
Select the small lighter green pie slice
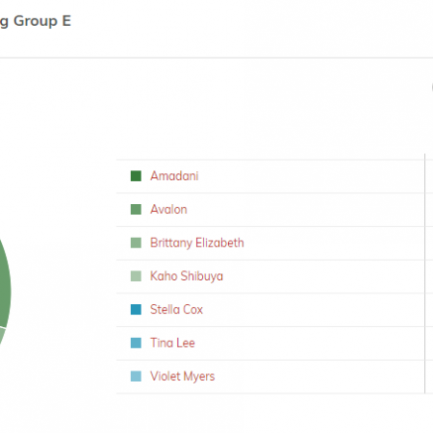2,336
